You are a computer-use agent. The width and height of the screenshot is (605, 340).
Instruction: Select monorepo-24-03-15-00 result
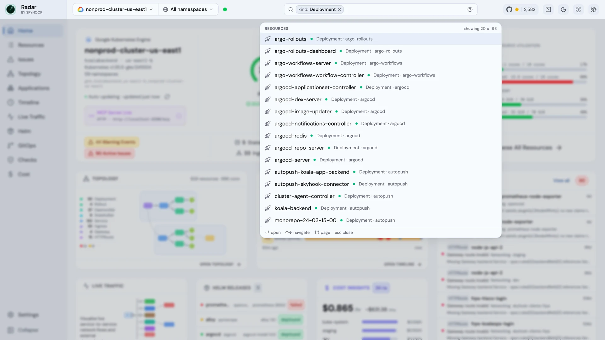point(381,220)
